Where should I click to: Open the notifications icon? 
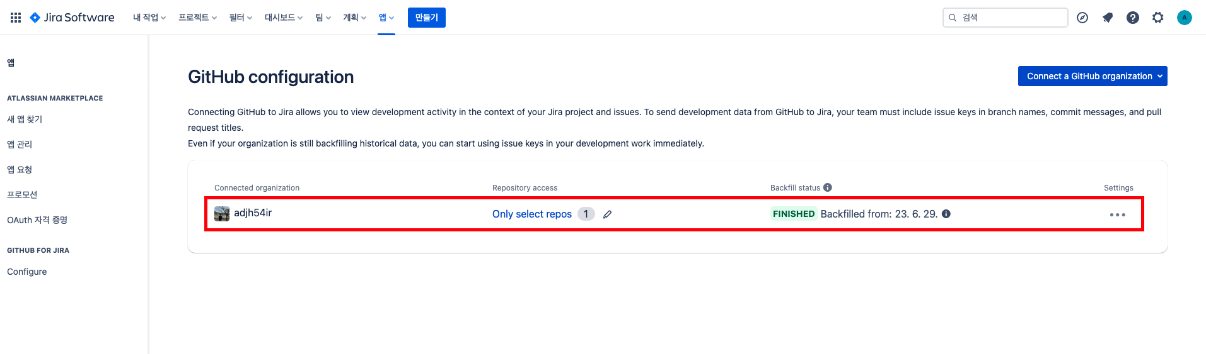coord(1108,18)
